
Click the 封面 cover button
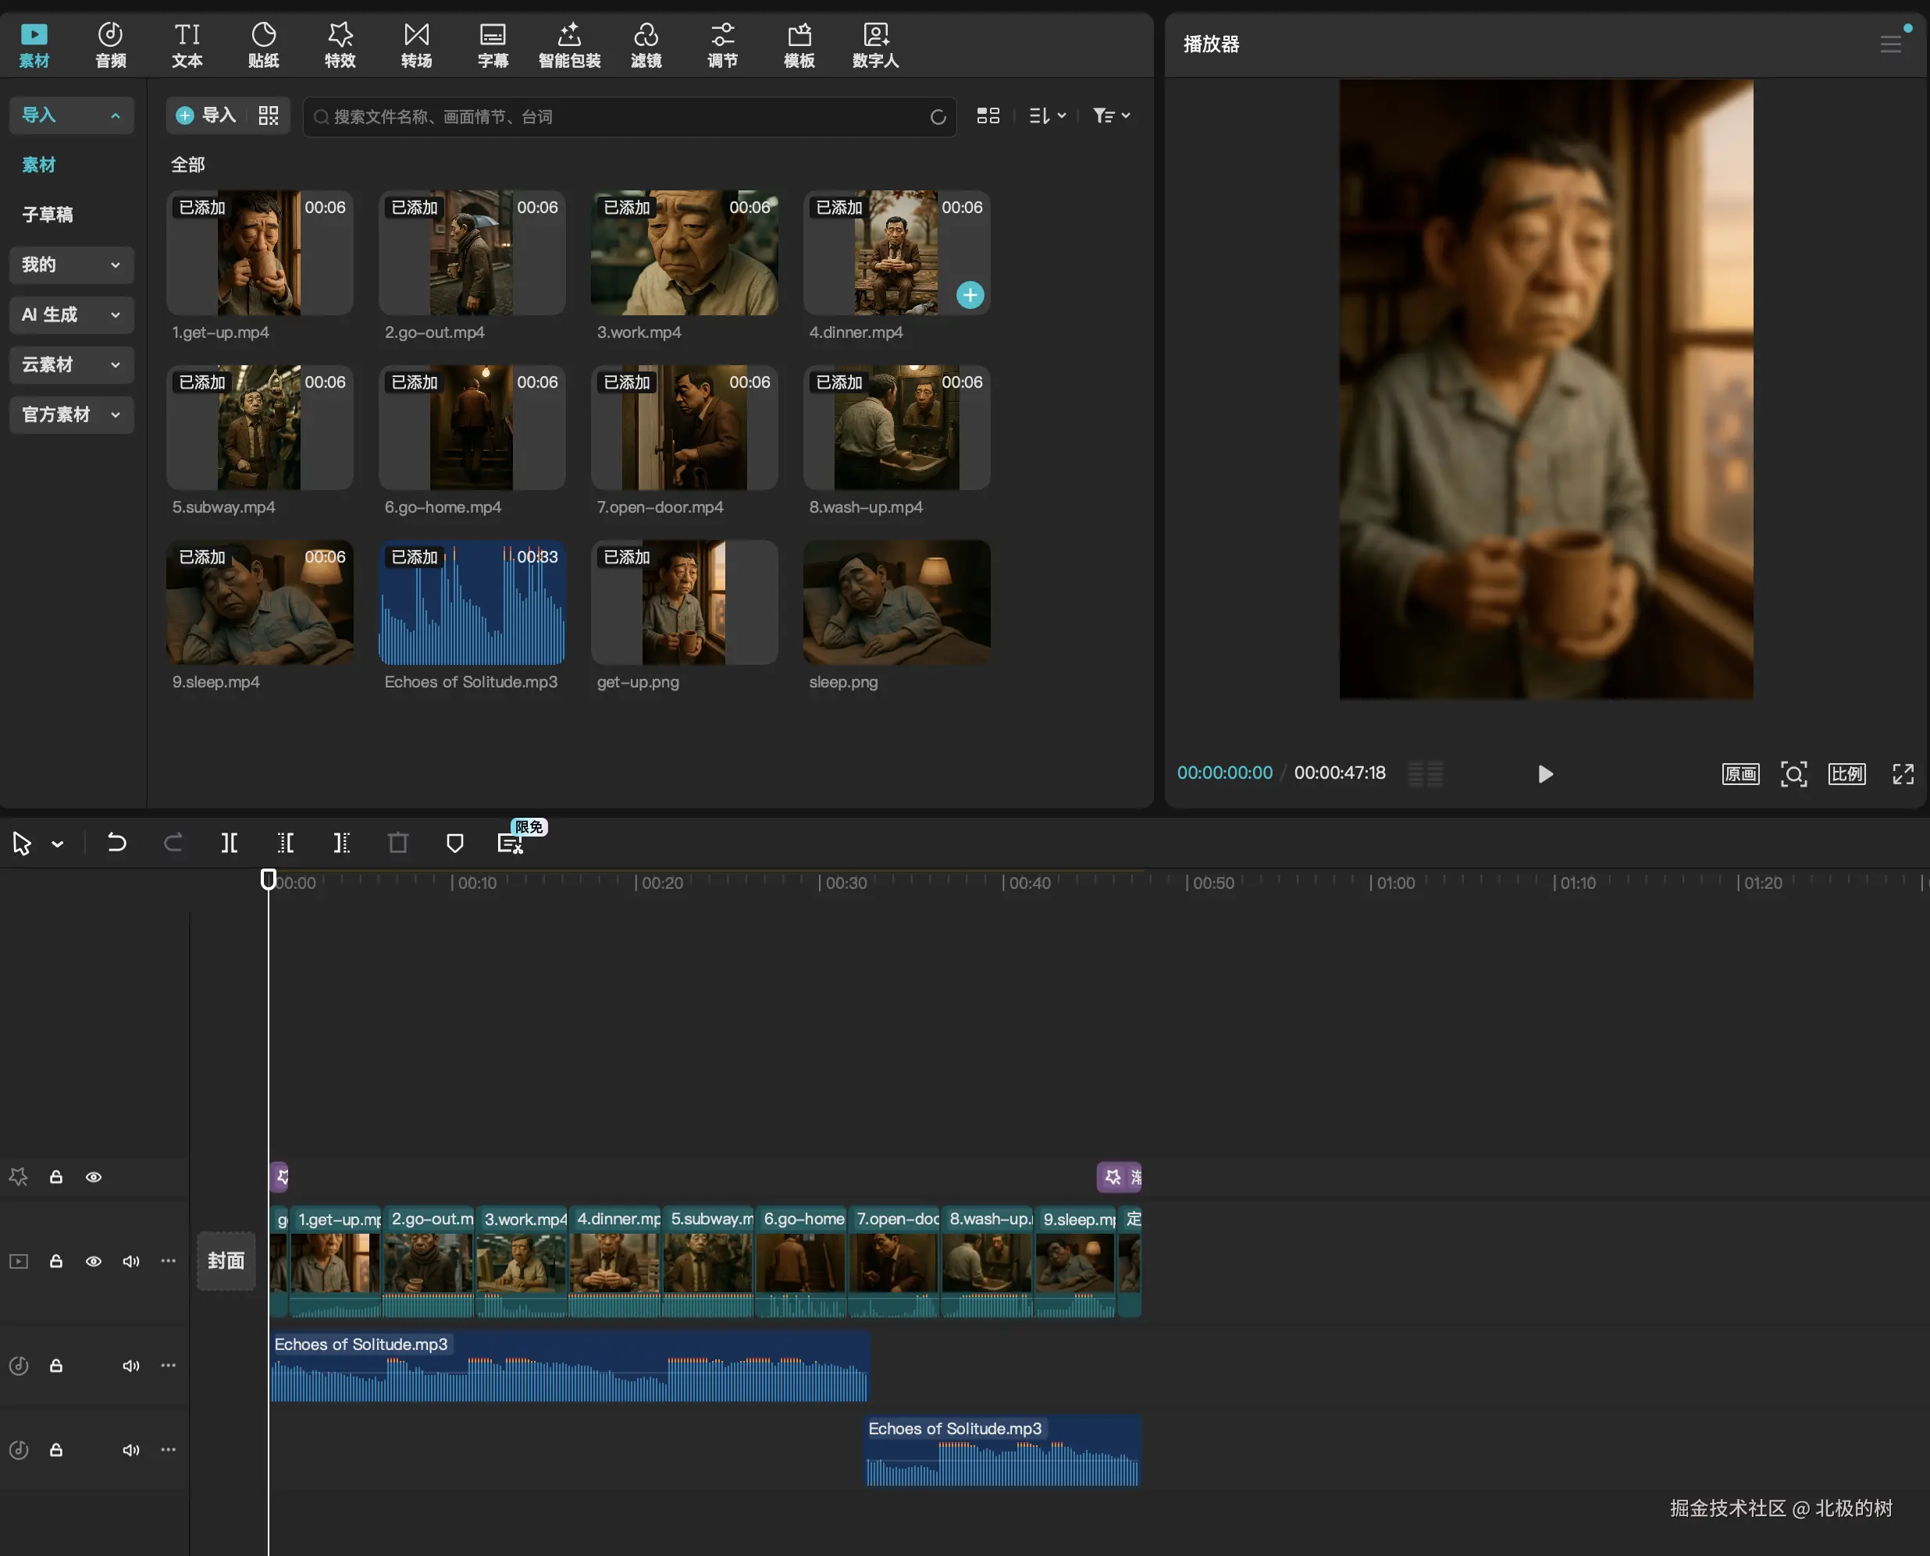point(226,1261)
